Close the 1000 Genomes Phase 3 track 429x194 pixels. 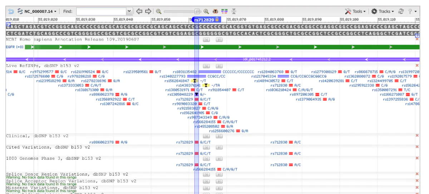tap(417, 158)
